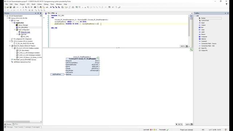The image size is (233, 131).
Task: Collapse the IO-Link Parameterization project node
Action: pyautogui.click(x=5, y=16)
